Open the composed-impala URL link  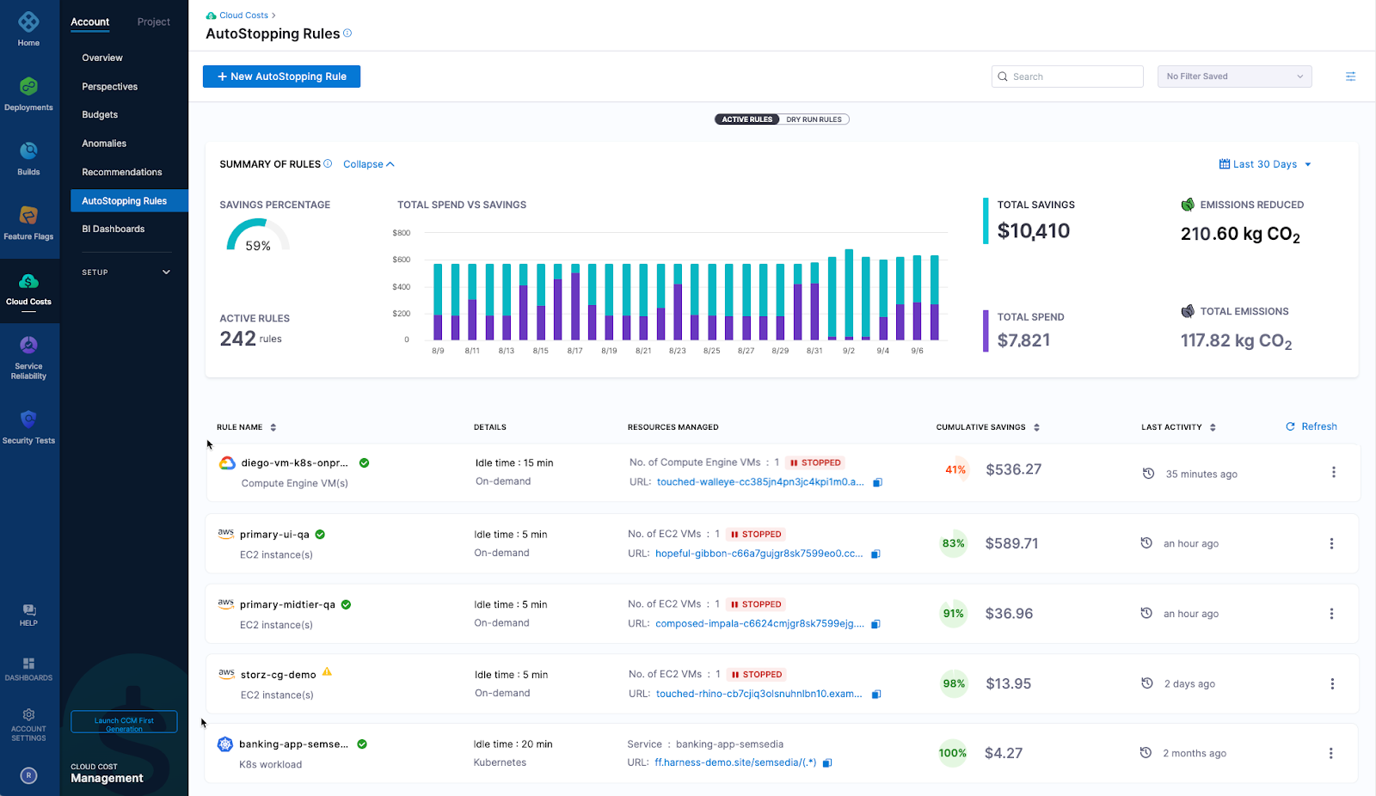tap(759, 624)
